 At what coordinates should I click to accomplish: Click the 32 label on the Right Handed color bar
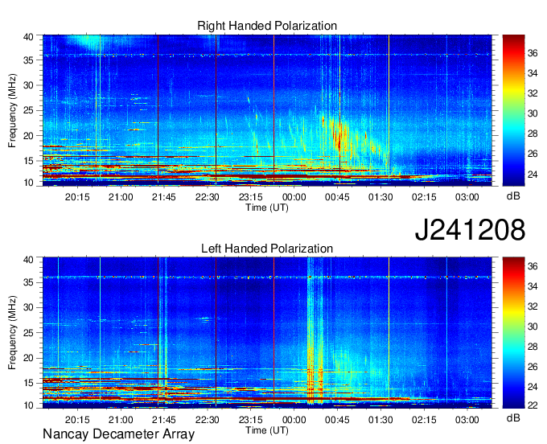[533, 93]
